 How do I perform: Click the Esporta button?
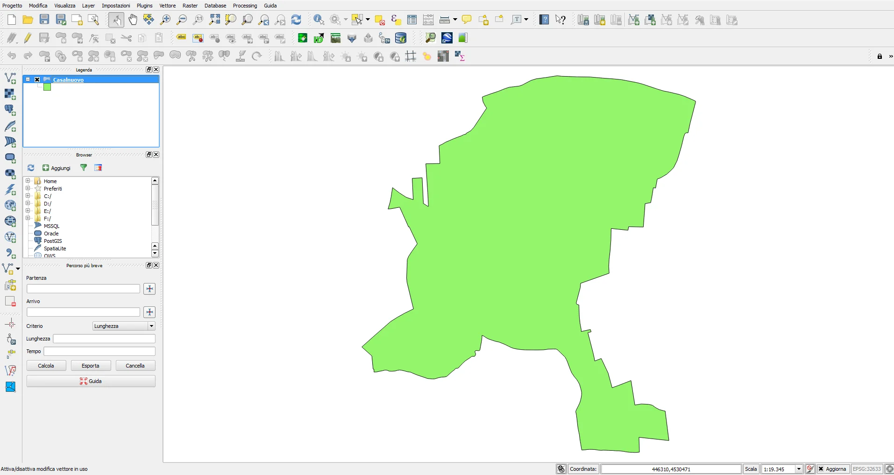click(x=91, y=366)
